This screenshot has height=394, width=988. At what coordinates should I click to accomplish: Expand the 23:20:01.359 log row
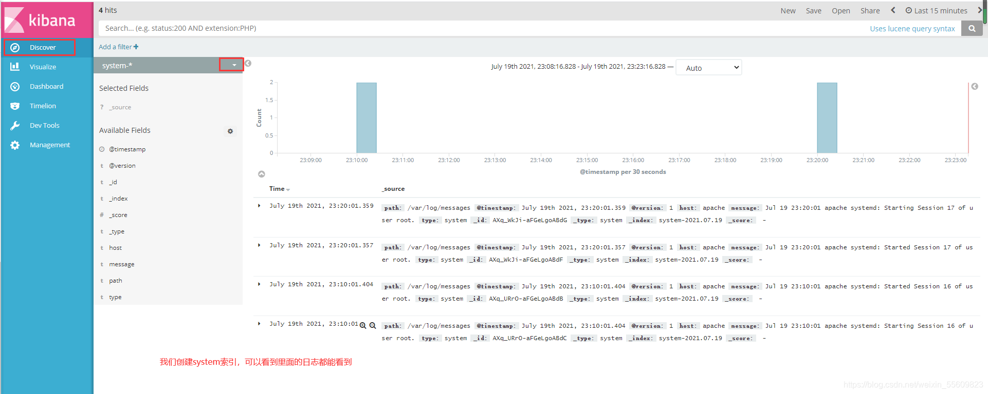(x=259, y=206)
